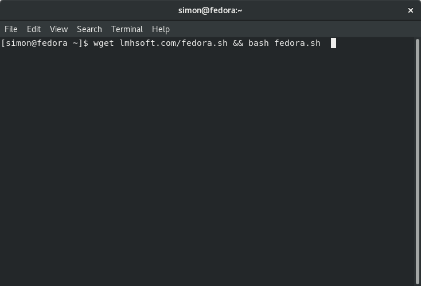Viewport: 421px width, 286px height.
Task: Click the word bash in the command
Action: 259,43
